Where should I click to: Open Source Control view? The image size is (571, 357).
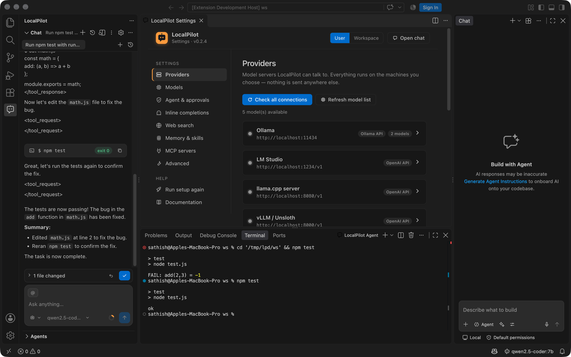(x=10, y=57)
